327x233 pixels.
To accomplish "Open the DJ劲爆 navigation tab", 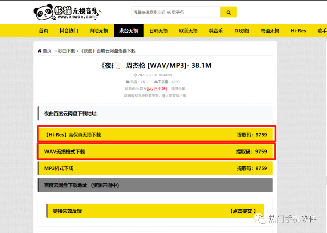I will pyautogui.click(x=242, y=31).
